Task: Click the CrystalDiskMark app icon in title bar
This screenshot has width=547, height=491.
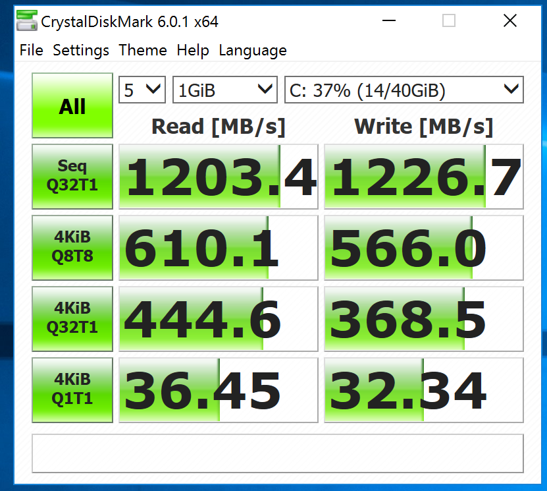Action: (x=27, y=21)
